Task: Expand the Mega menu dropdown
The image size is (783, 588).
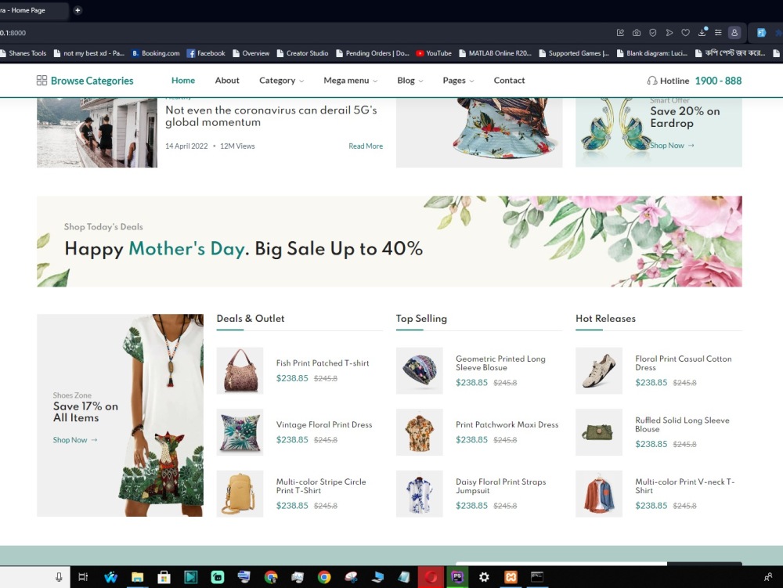Action: [x=350, y=81]
